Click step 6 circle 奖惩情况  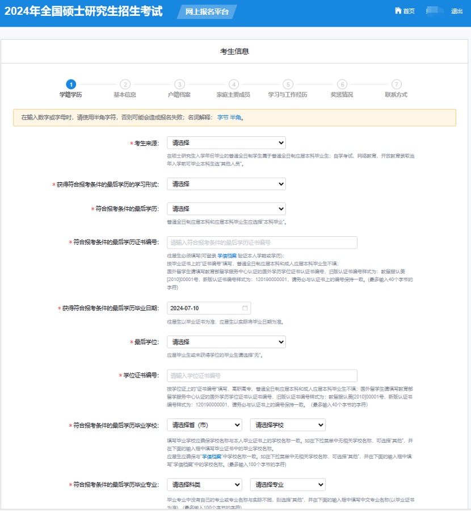pos(342,84)
